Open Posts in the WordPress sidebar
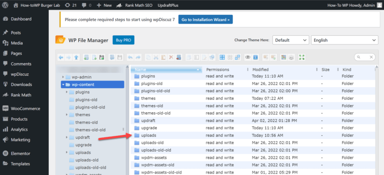This screenshot has width=384, height=175. point(16,33)
